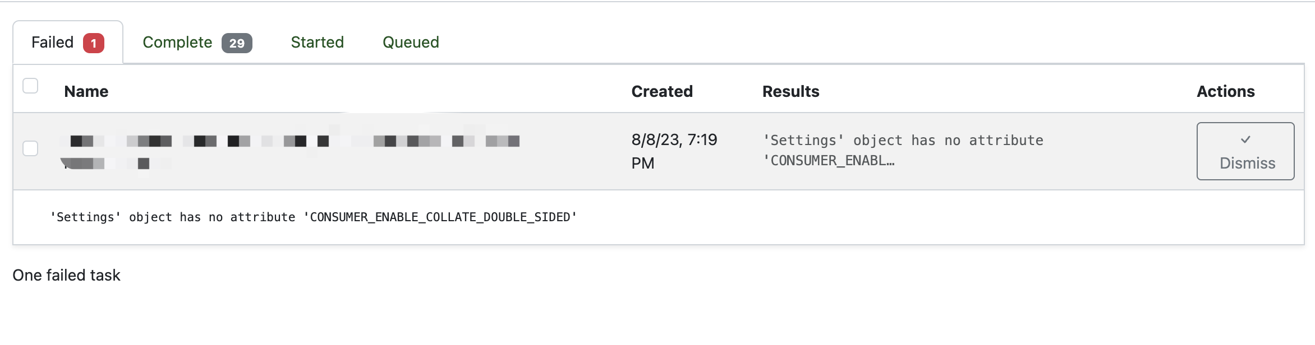Click the Created column header
The height and width of the screenshot is (345, 1315).
[662, 91]
